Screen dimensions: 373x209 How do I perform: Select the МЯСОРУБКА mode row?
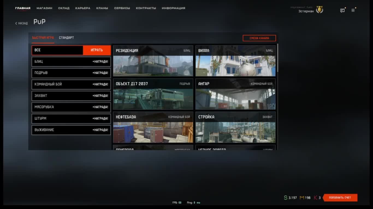click(x=71, y=107)
